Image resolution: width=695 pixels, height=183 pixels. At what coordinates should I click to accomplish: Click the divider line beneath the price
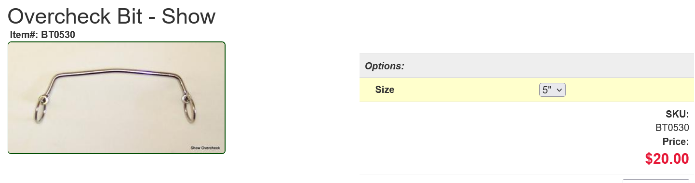[x=527, y=174]
